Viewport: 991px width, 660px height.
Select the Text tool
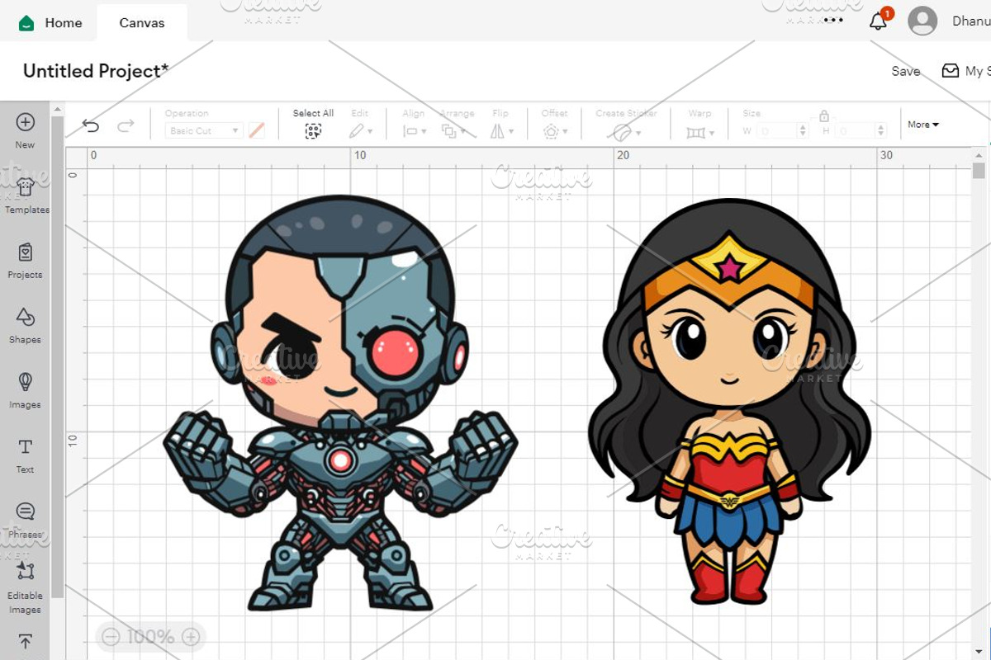point(26,455)
